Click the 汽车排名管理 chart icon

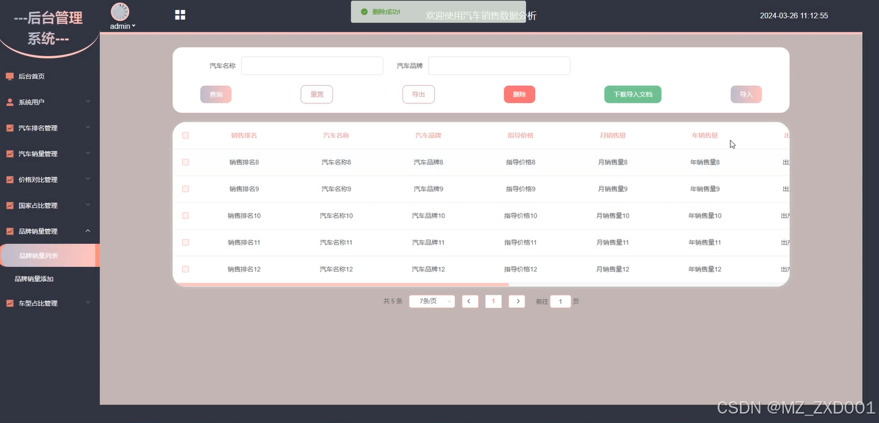click(9, 128)
